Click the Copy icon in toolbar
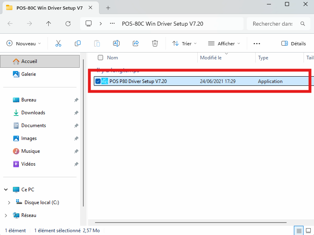The height and width of the screenshot is (235, 314). pos(78,43)
